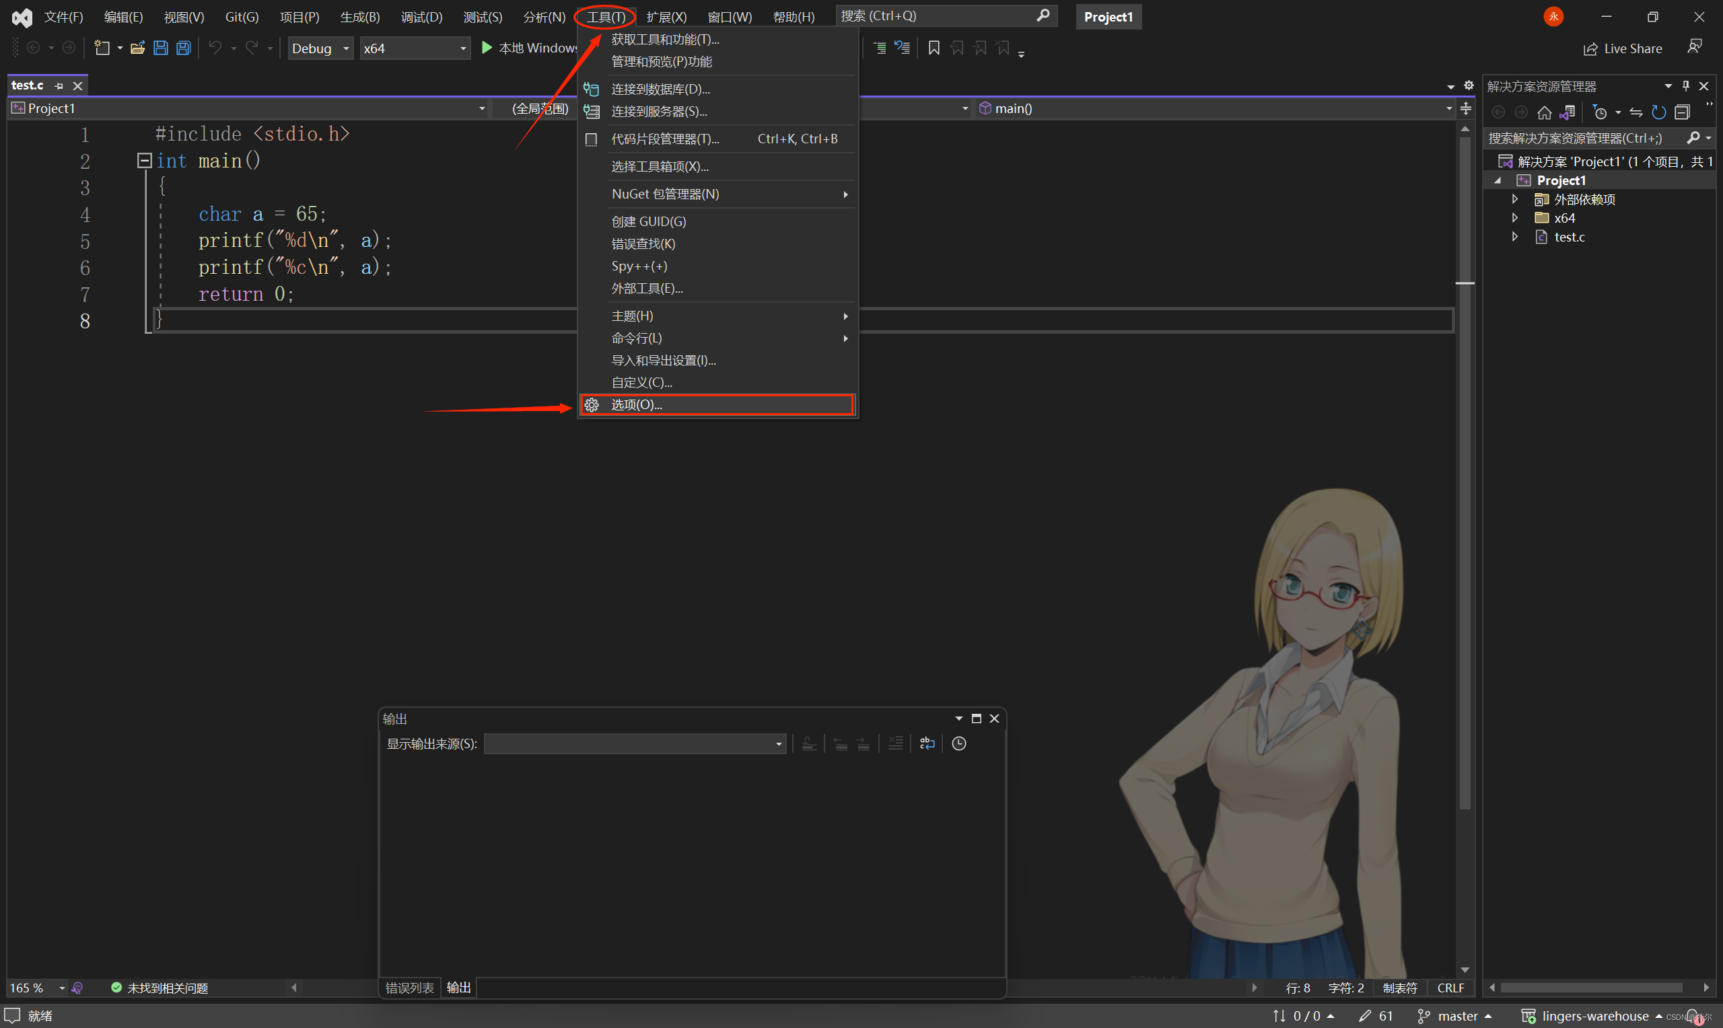Click the red user account avatar

click(1554, 17)
